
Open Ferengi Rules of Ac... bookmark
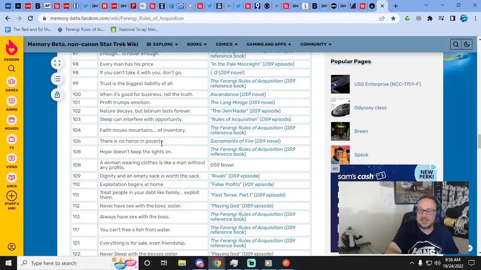tap(81, 29)
